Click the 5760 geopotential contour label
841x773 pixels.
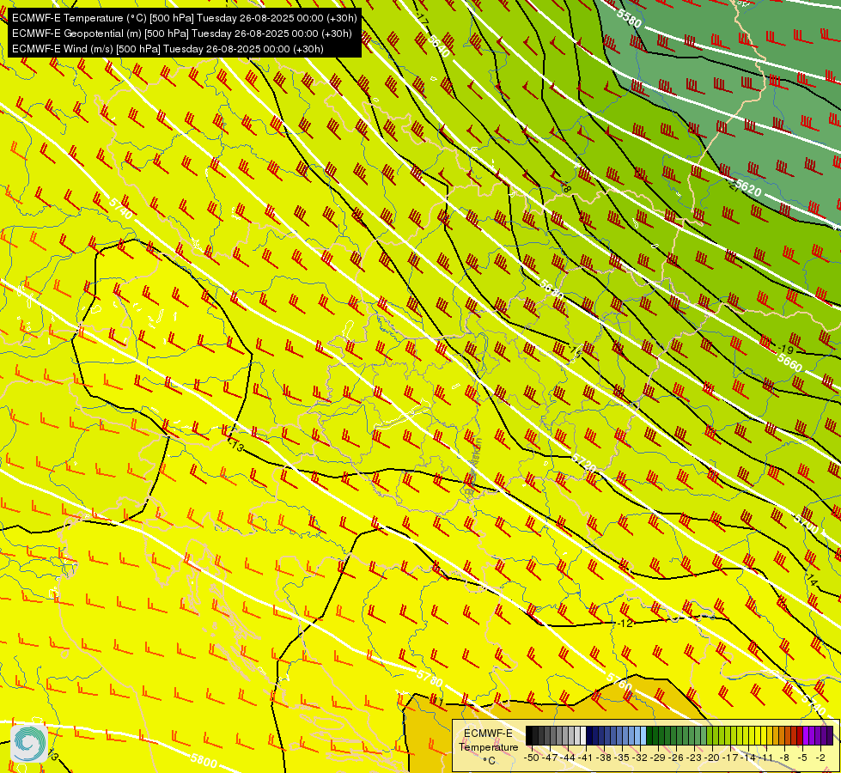619,681
